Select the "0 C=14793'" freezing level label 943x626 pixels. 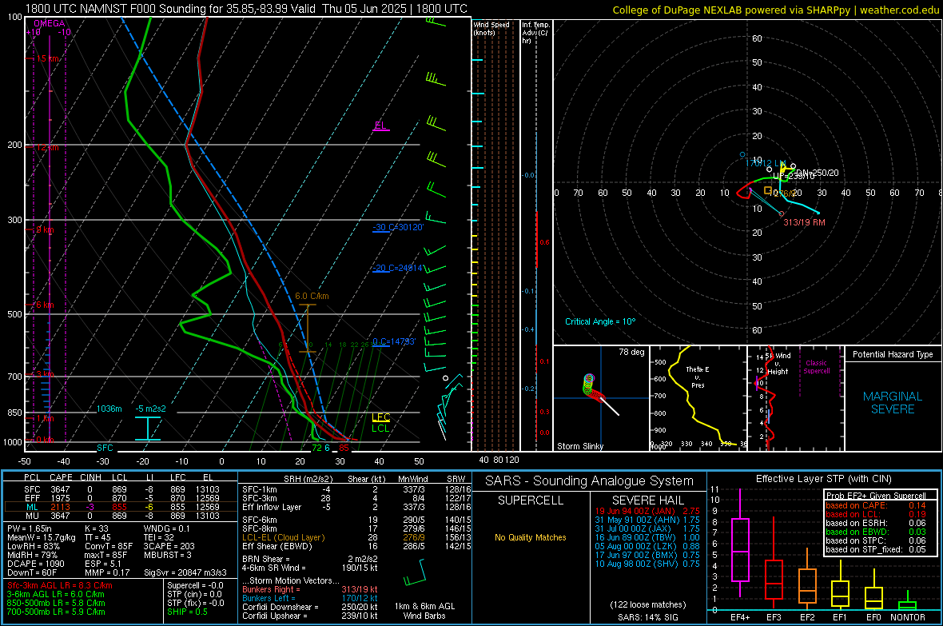[394, 341]
